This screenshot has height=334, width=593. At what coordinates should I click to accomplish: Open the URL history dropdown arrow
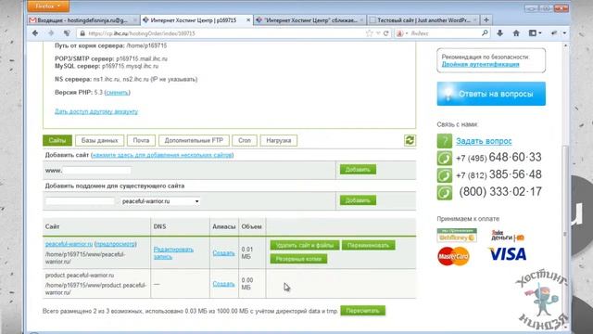pyautogui.click(x=378, y=33)
